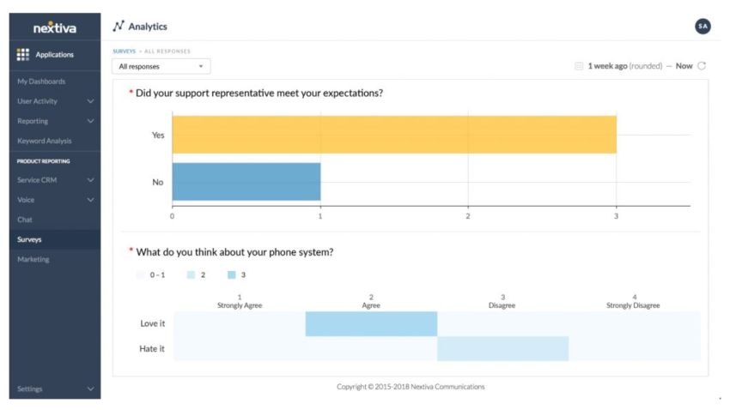The image size is (730, 410).
Task: Expand the Reporting sidebar section
Action: (91, 121)
